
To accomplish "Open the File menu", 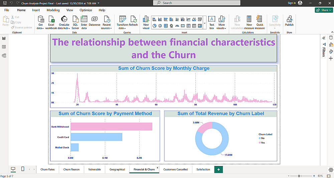I will (x=7, y=10).
